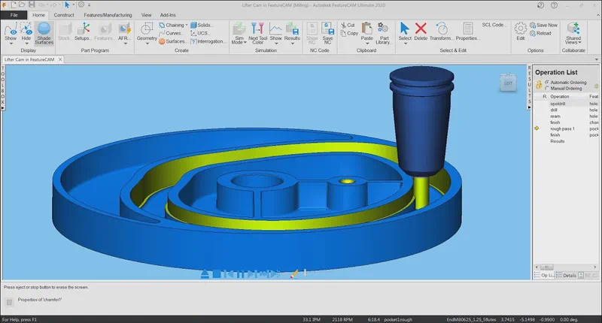Viewport: 602px width, 323px height.
Task: Expand the document tab list arrow
Action: click(596, 59)
